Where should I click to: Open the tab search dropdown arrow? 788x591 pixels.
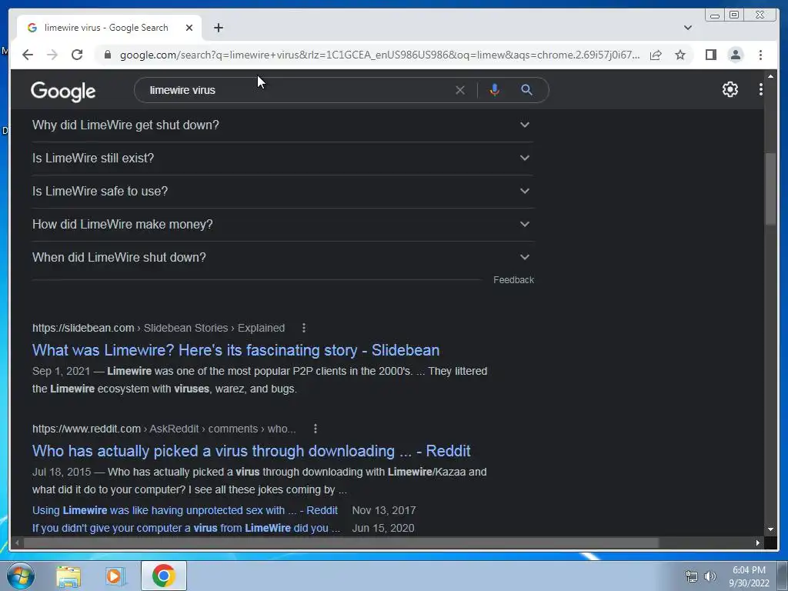[687, 28]
